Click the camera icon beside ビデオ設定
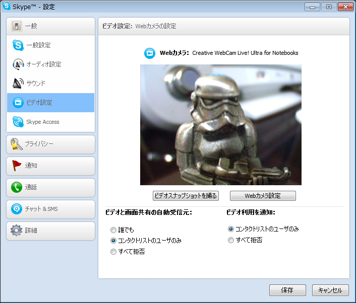Viewport: 356px width, 303px height. tap(18, 103)
